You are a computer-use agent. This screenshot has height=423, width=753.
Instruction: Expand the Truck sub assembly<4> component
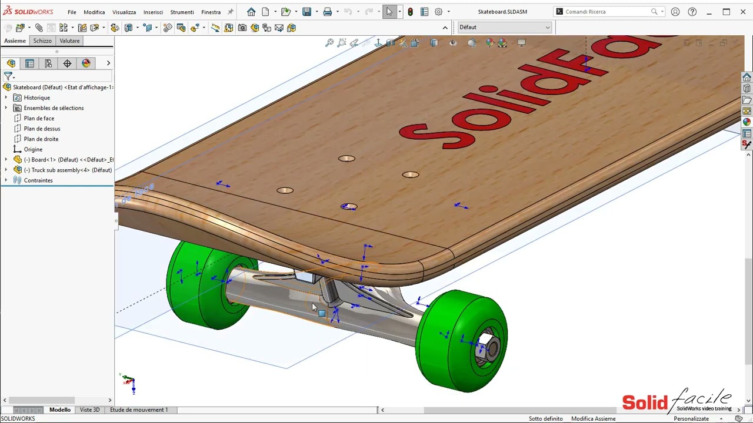[6, 170]
